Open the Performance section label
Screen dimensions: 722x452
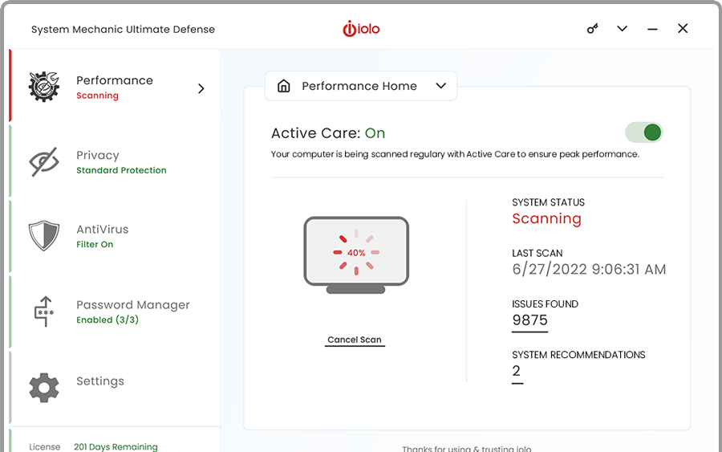(x=115, y=80)
